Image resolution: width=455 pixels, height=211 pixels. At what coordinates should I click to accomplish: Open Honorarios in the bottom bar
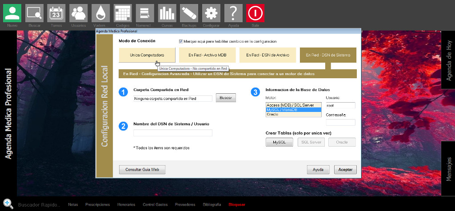[x=126, y=205]
